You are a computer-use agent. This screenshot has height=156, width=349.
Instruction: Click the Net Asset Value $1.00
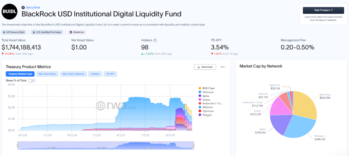pyautogui.click(x=79, y=47)
